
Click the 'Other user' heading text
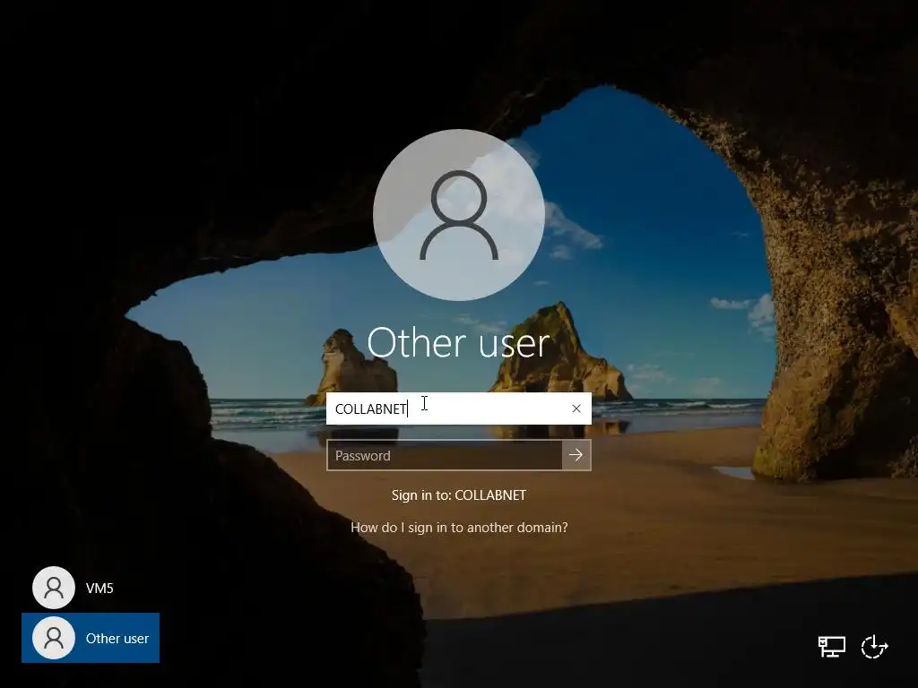[x=458, y=343]
